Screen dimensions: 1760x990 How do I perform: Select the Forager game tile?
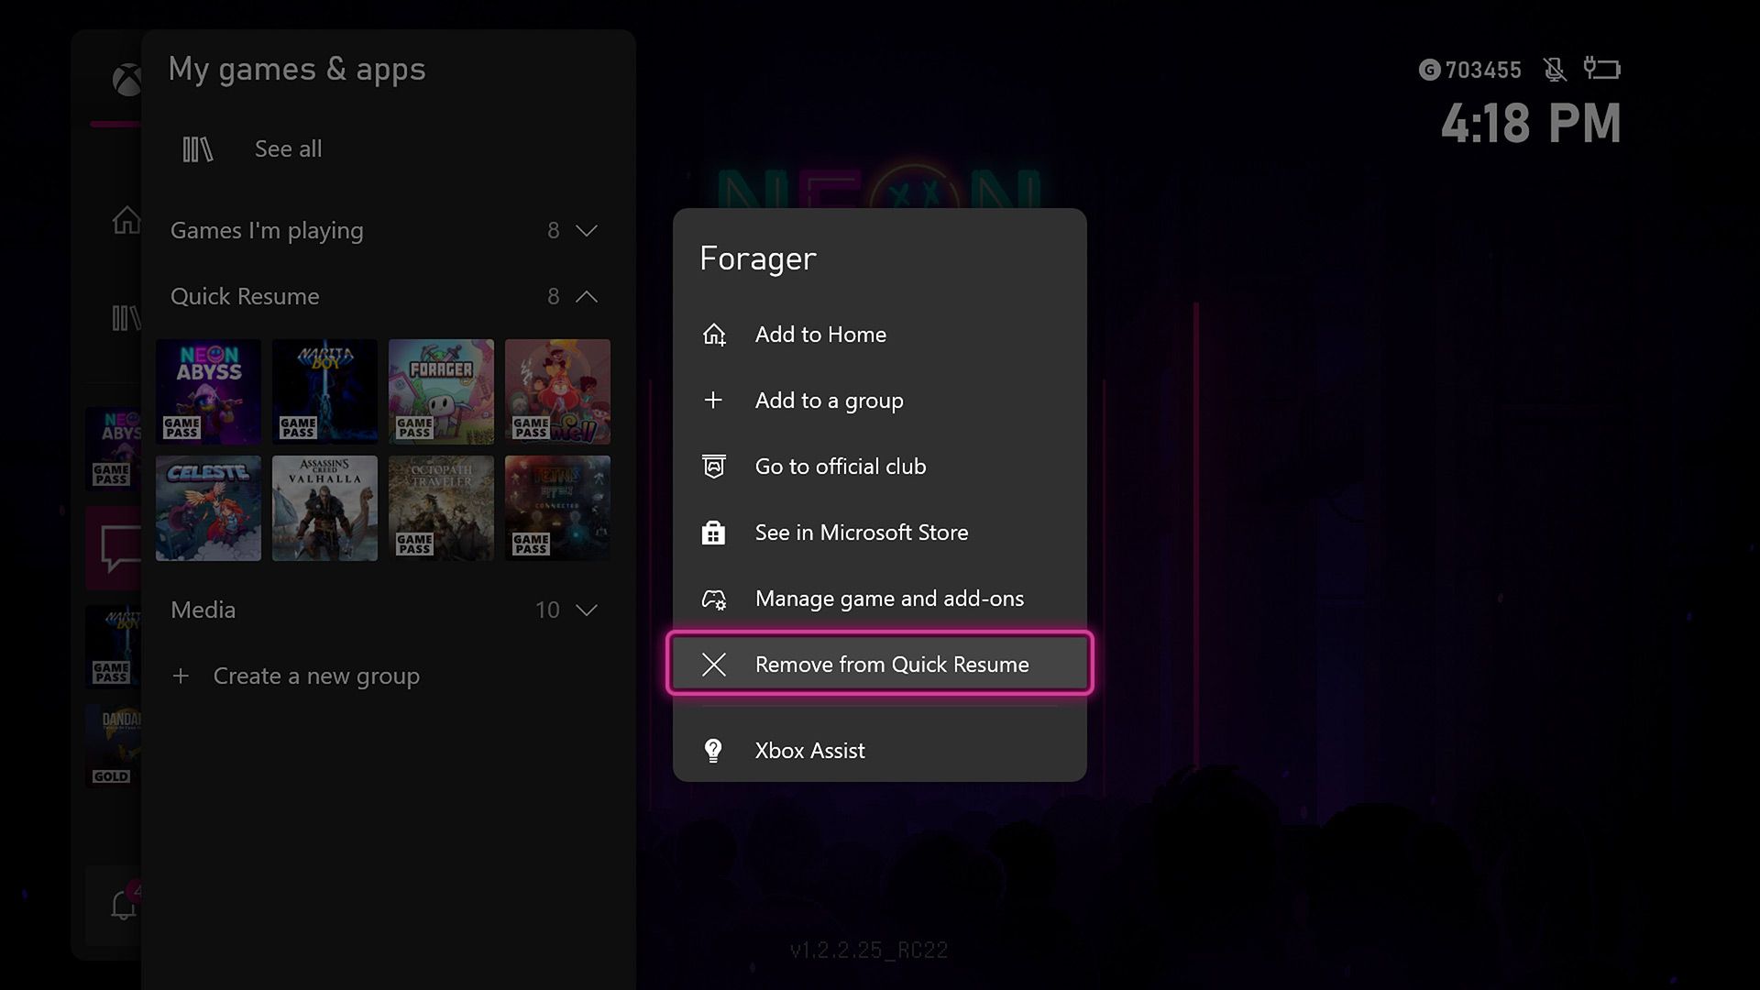(441, 391)
